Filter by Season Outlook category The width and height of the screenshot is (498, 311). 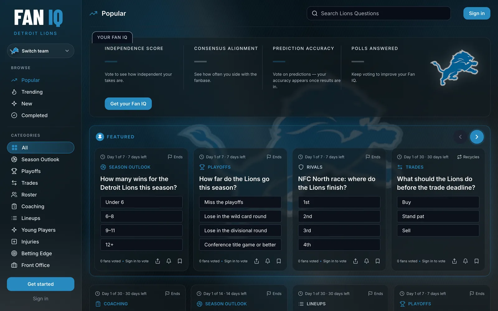(40, 160)
